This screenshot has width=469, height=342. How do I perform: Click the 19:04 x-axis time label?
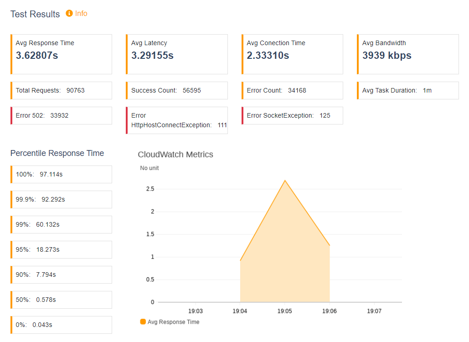point(240,311)
